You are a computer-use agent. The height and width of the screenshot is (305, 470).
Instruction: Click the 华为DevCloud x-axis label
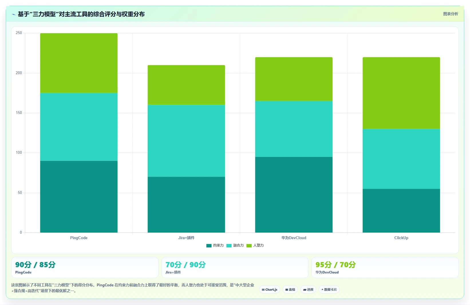[x=294, y=238]
